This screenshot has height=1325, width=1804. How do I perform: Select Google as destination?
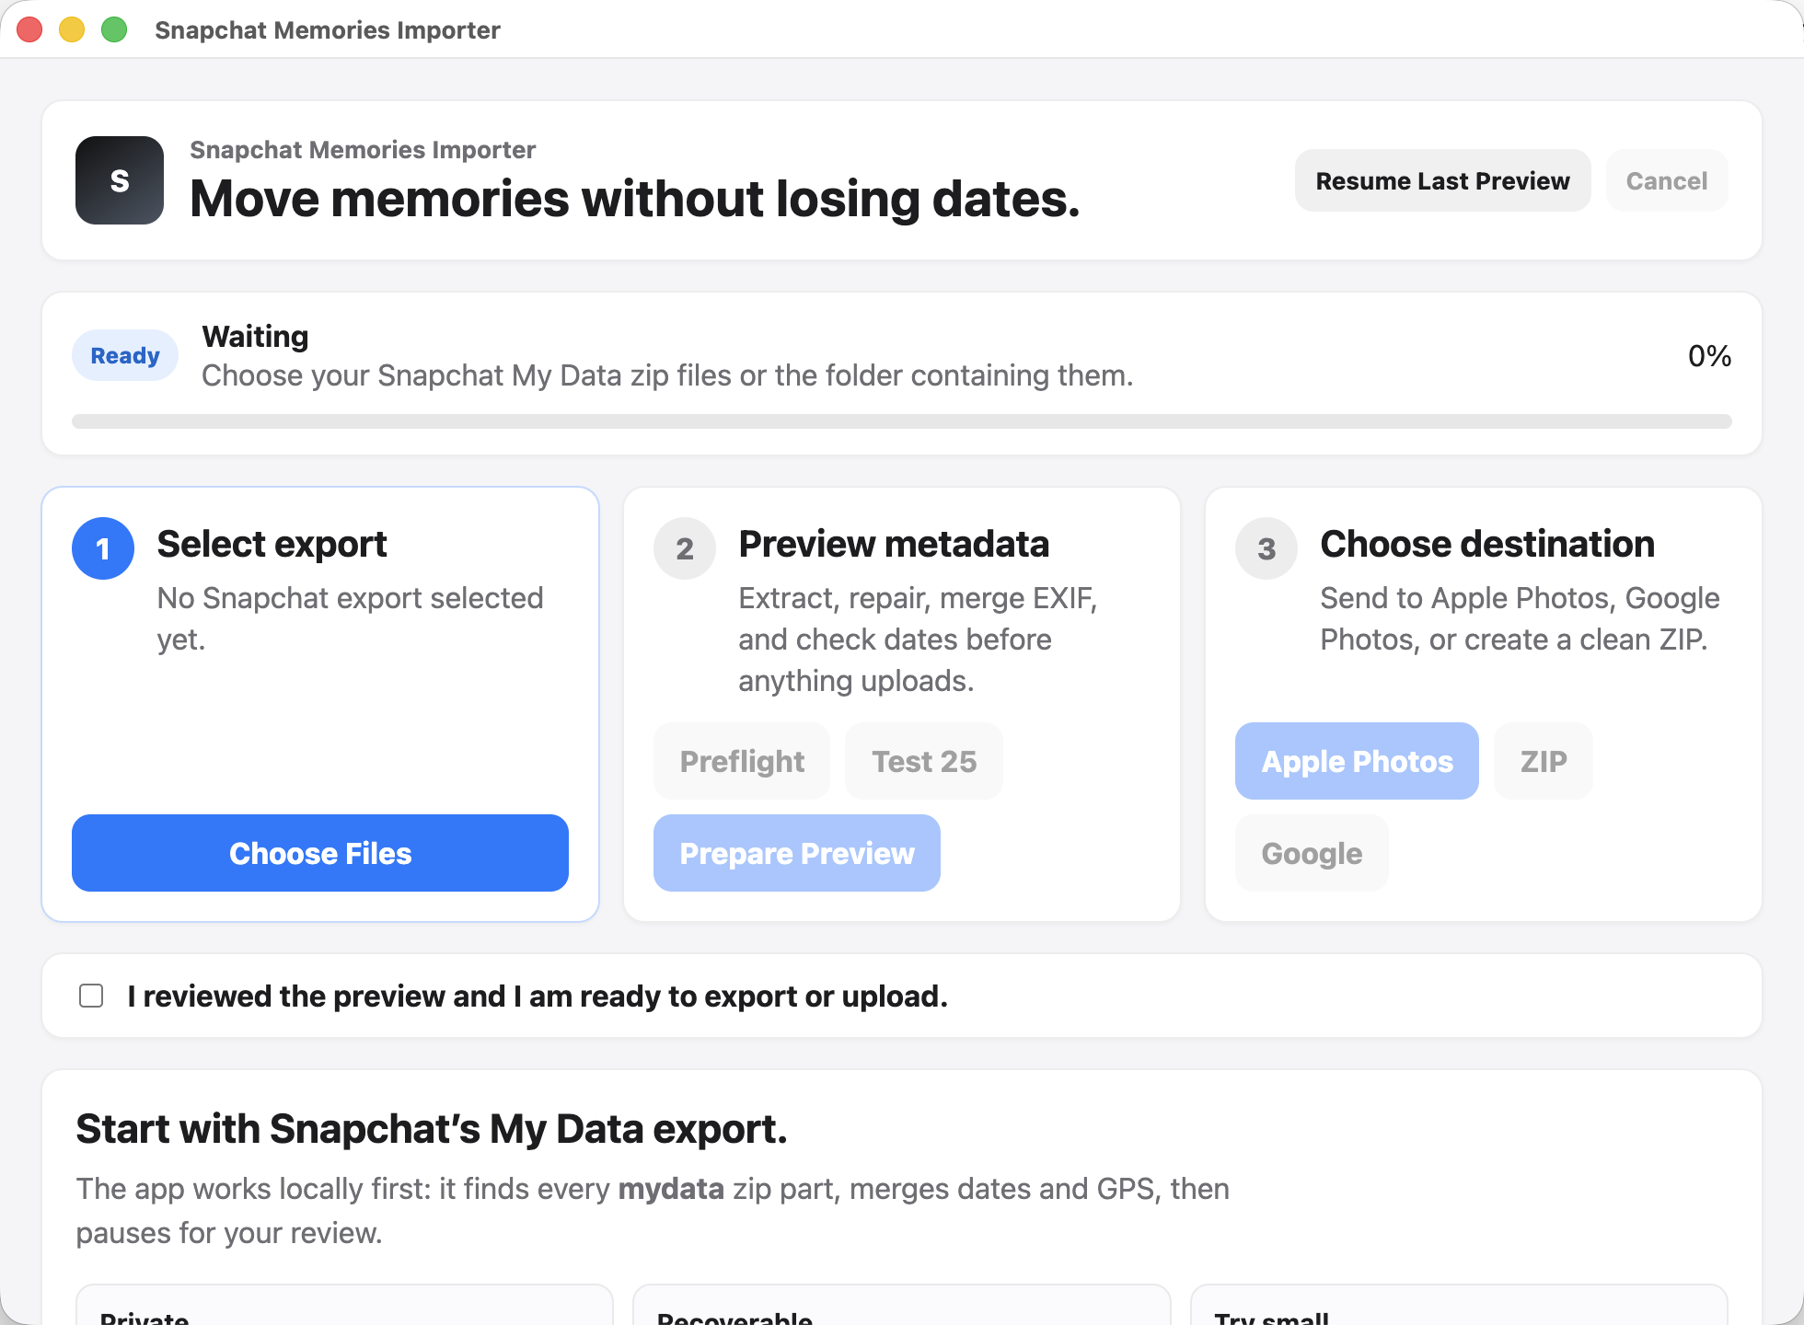[x=1312, y=853]
